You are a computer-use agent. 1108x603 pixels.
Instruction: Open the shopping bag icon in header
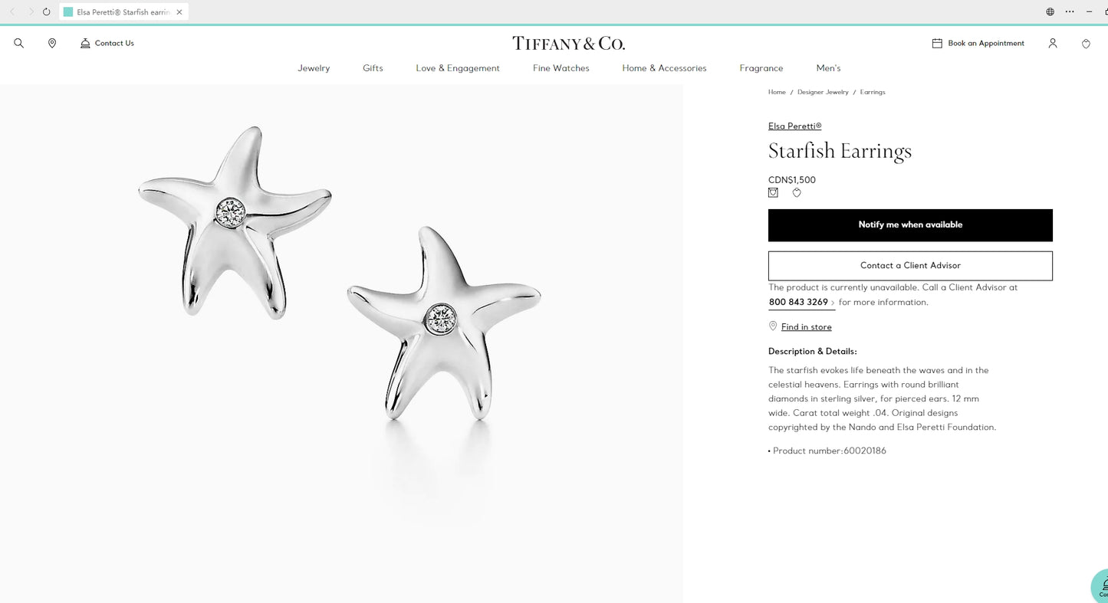1086,44
